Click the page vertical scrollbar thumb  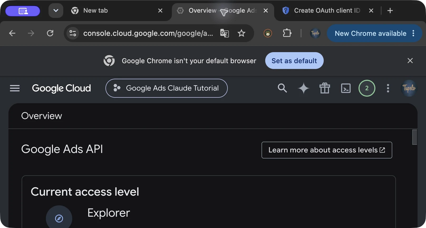click(x=415, y=137)
